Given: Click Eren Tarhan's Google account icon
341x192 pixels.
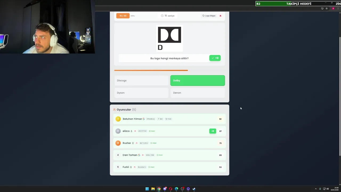Looking at the screenshot, I should point(139,155).
